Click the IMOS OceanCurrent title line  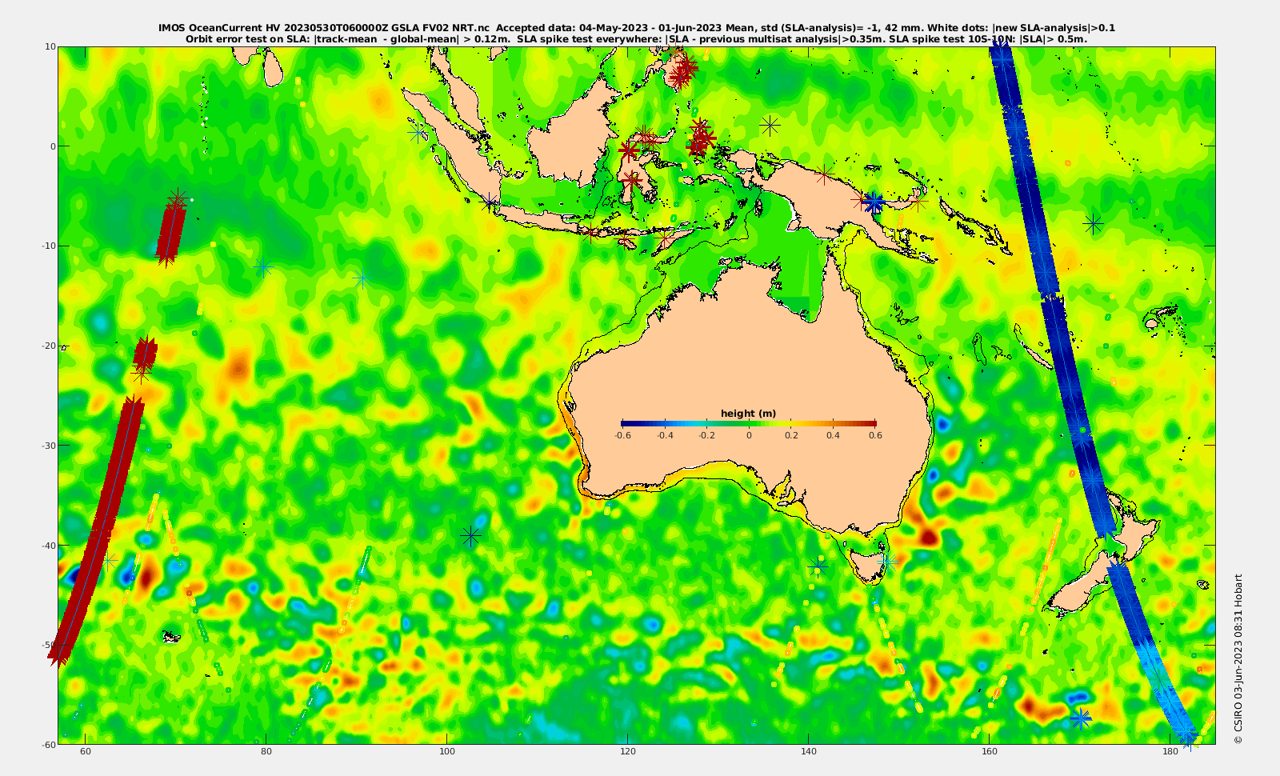click(636, 28)
